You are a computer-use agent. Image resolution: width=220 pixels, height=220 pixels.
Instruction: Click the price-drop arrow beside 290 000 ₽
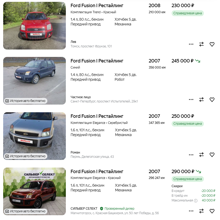point(198,172)
